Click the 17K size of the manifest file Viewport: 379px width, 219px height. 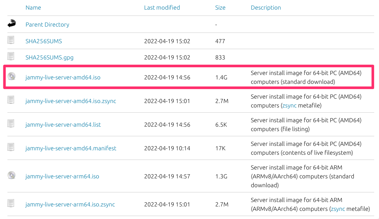point(220,148)
